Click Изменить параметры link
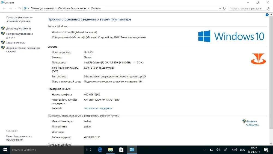 point(252,123)
